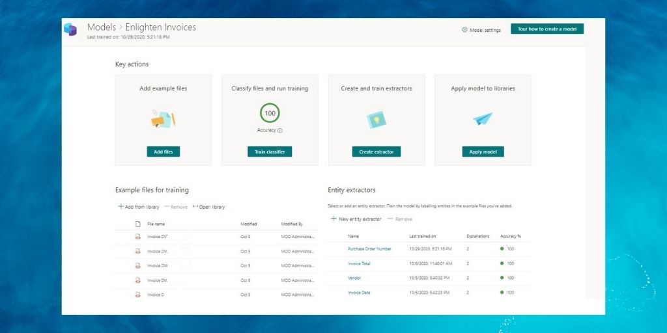The width and height of the screenshot is (667, 333).
Task: Click '10/29/2020, 5:21:16 PM' trained date
Action: click(431, 249)
